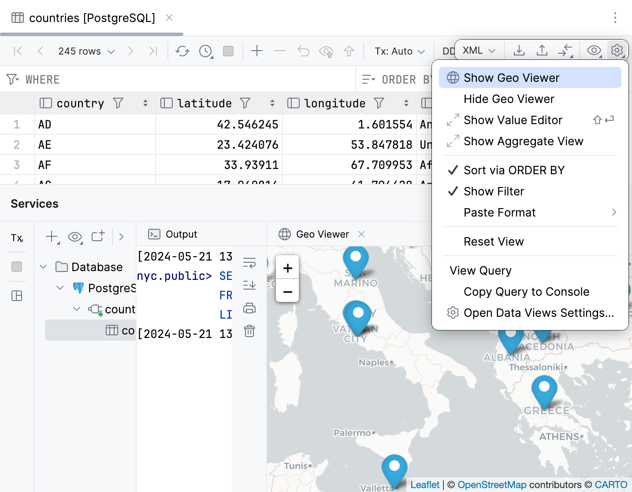Image resolution: width=632 pixels, height=492 pixels.
Task: Print the Output console contents
Action: coord(249,308)
